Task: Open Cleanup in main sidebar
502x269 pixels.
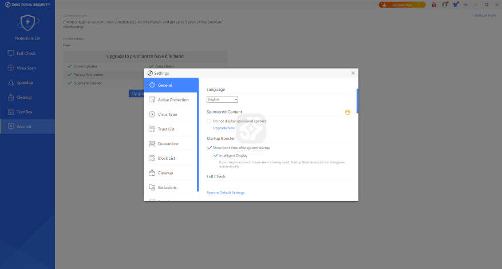Action: 27,97
